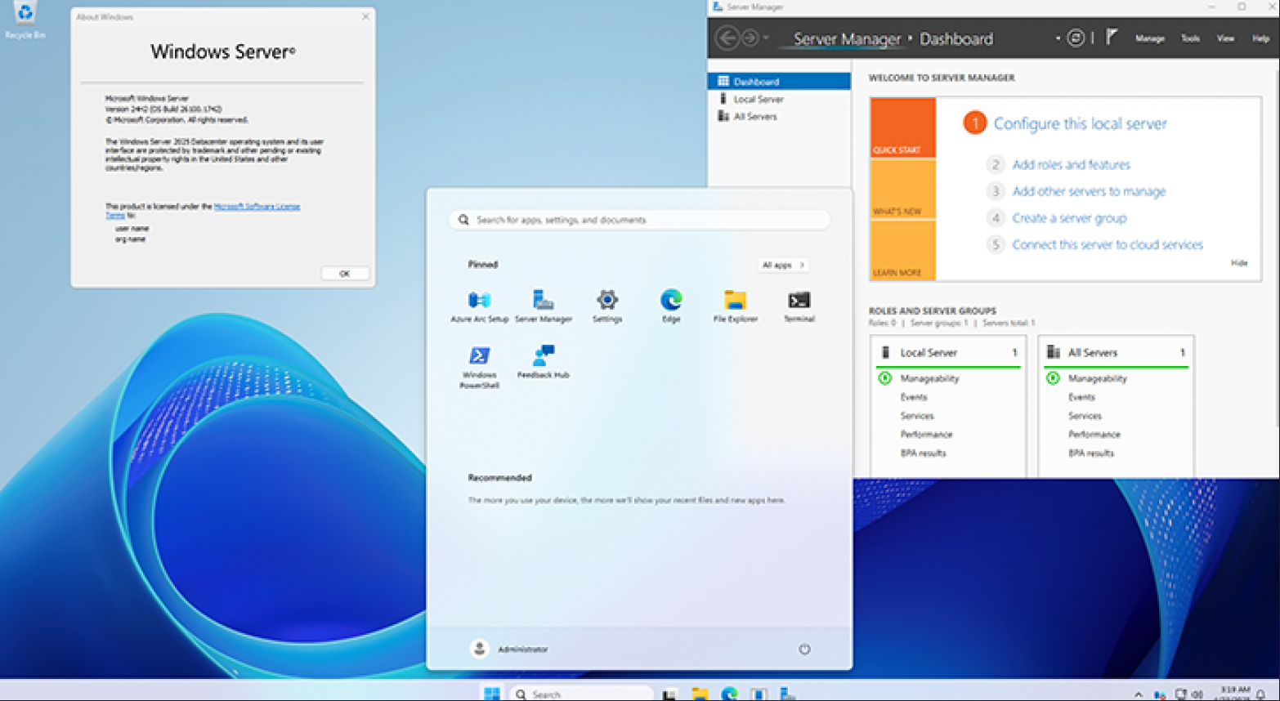Focus the Start menu search box

point(639,220)
